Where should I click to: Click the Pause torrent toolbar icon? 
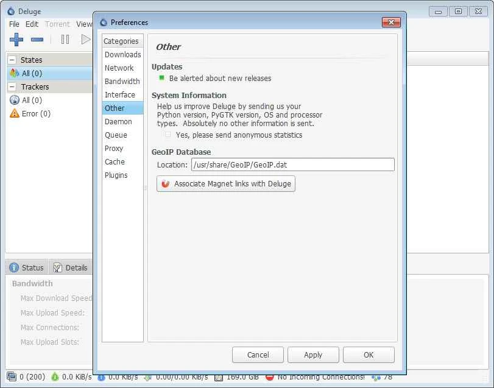(65, 40)
